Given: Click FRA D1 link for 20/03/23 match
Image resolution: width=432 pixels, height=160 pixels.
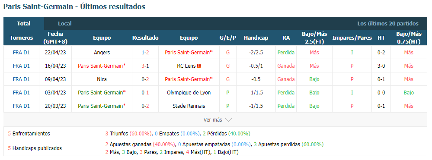Looking at the screenshot, I should [21, 106].
